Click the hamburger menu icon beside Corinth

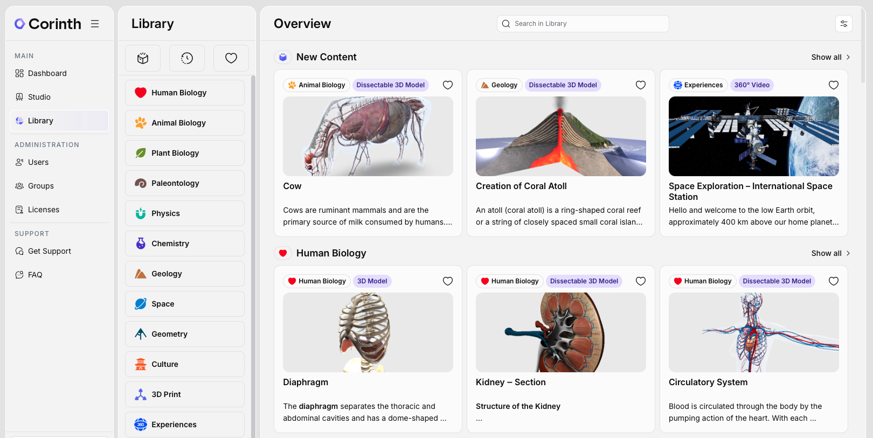[x=95, y=24]
